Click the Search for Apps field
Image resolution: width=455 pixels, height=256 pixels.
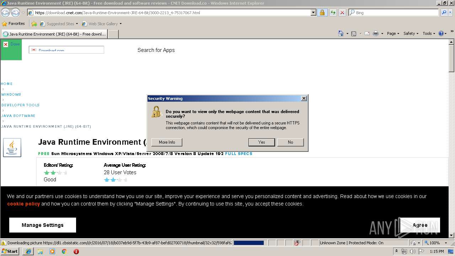tap(156, 50)
